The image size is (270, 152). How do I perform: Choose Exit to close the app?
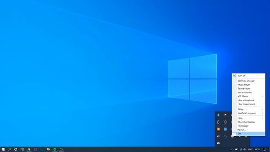point(248,134)
